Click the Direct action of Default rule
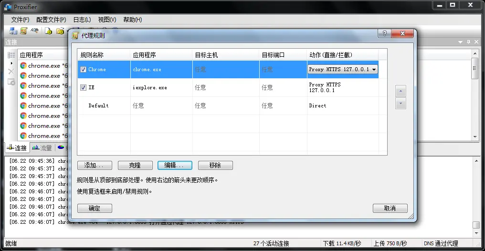485x251 pixels. (x=317, y=106)
